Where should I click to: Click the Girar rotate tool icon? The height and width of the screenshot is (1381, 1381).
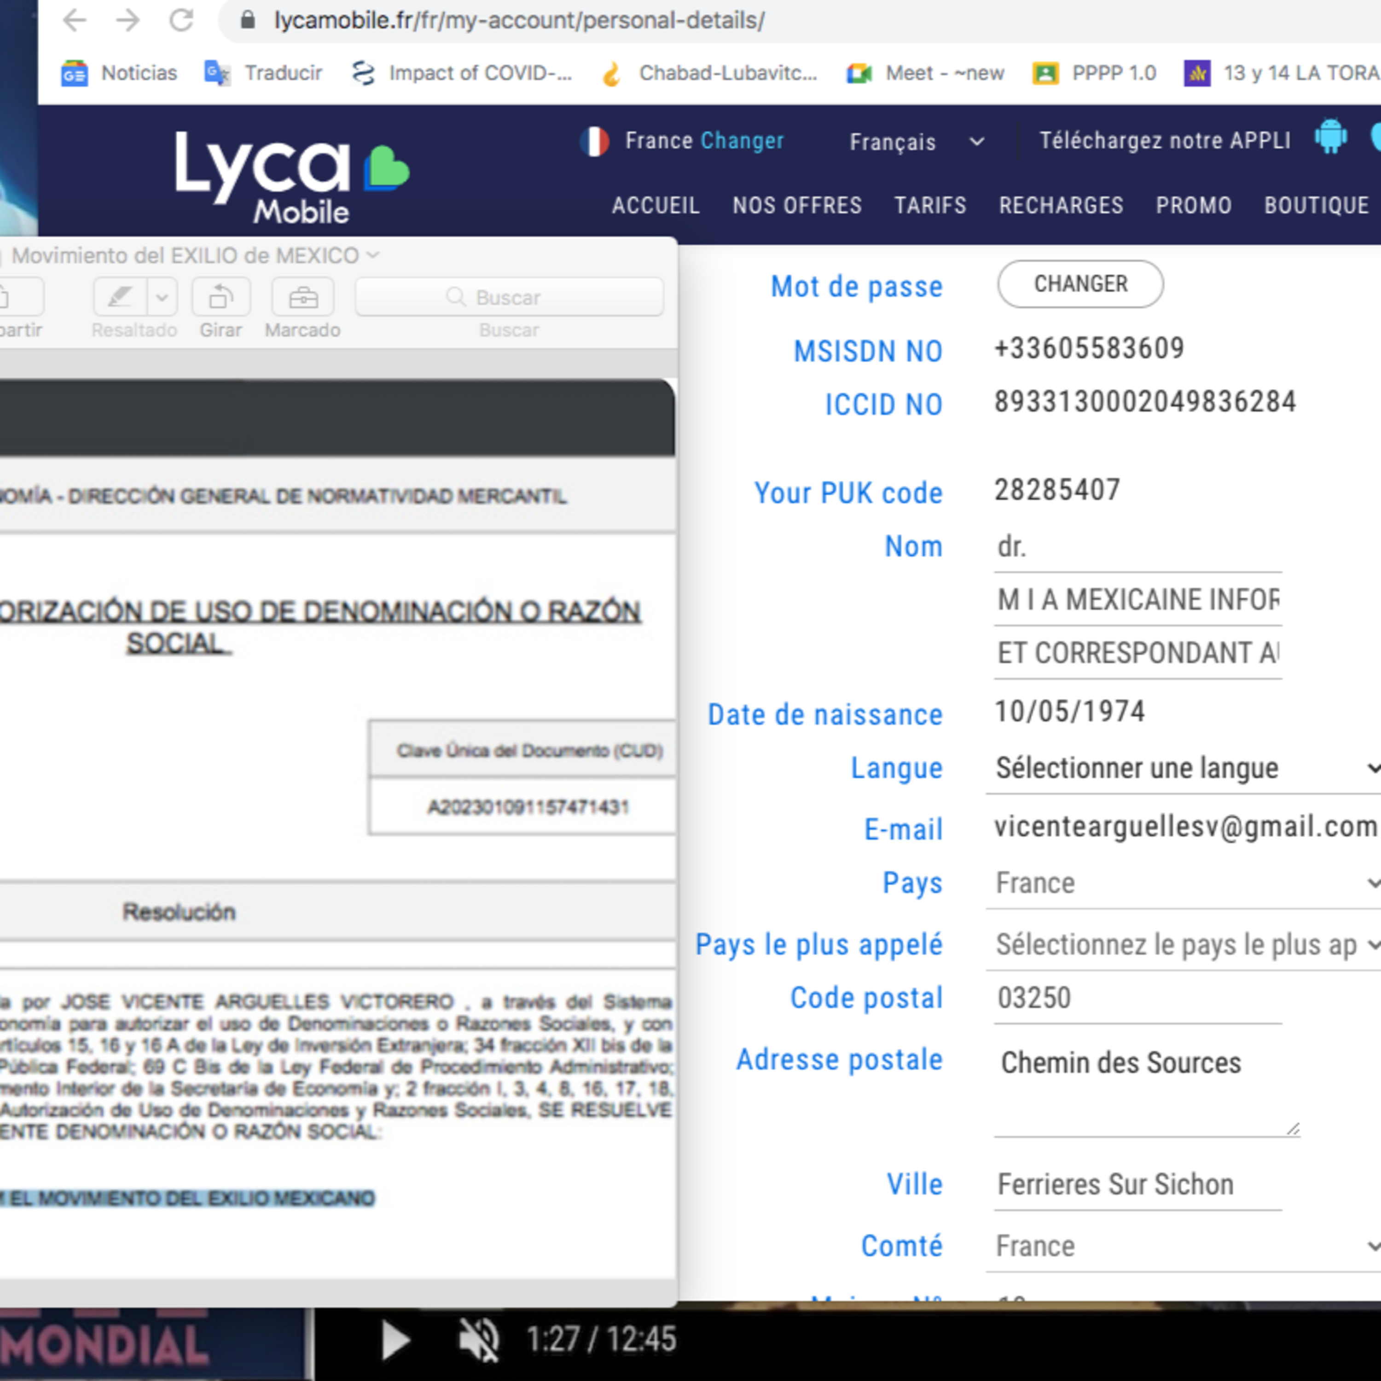pos(221,296)
